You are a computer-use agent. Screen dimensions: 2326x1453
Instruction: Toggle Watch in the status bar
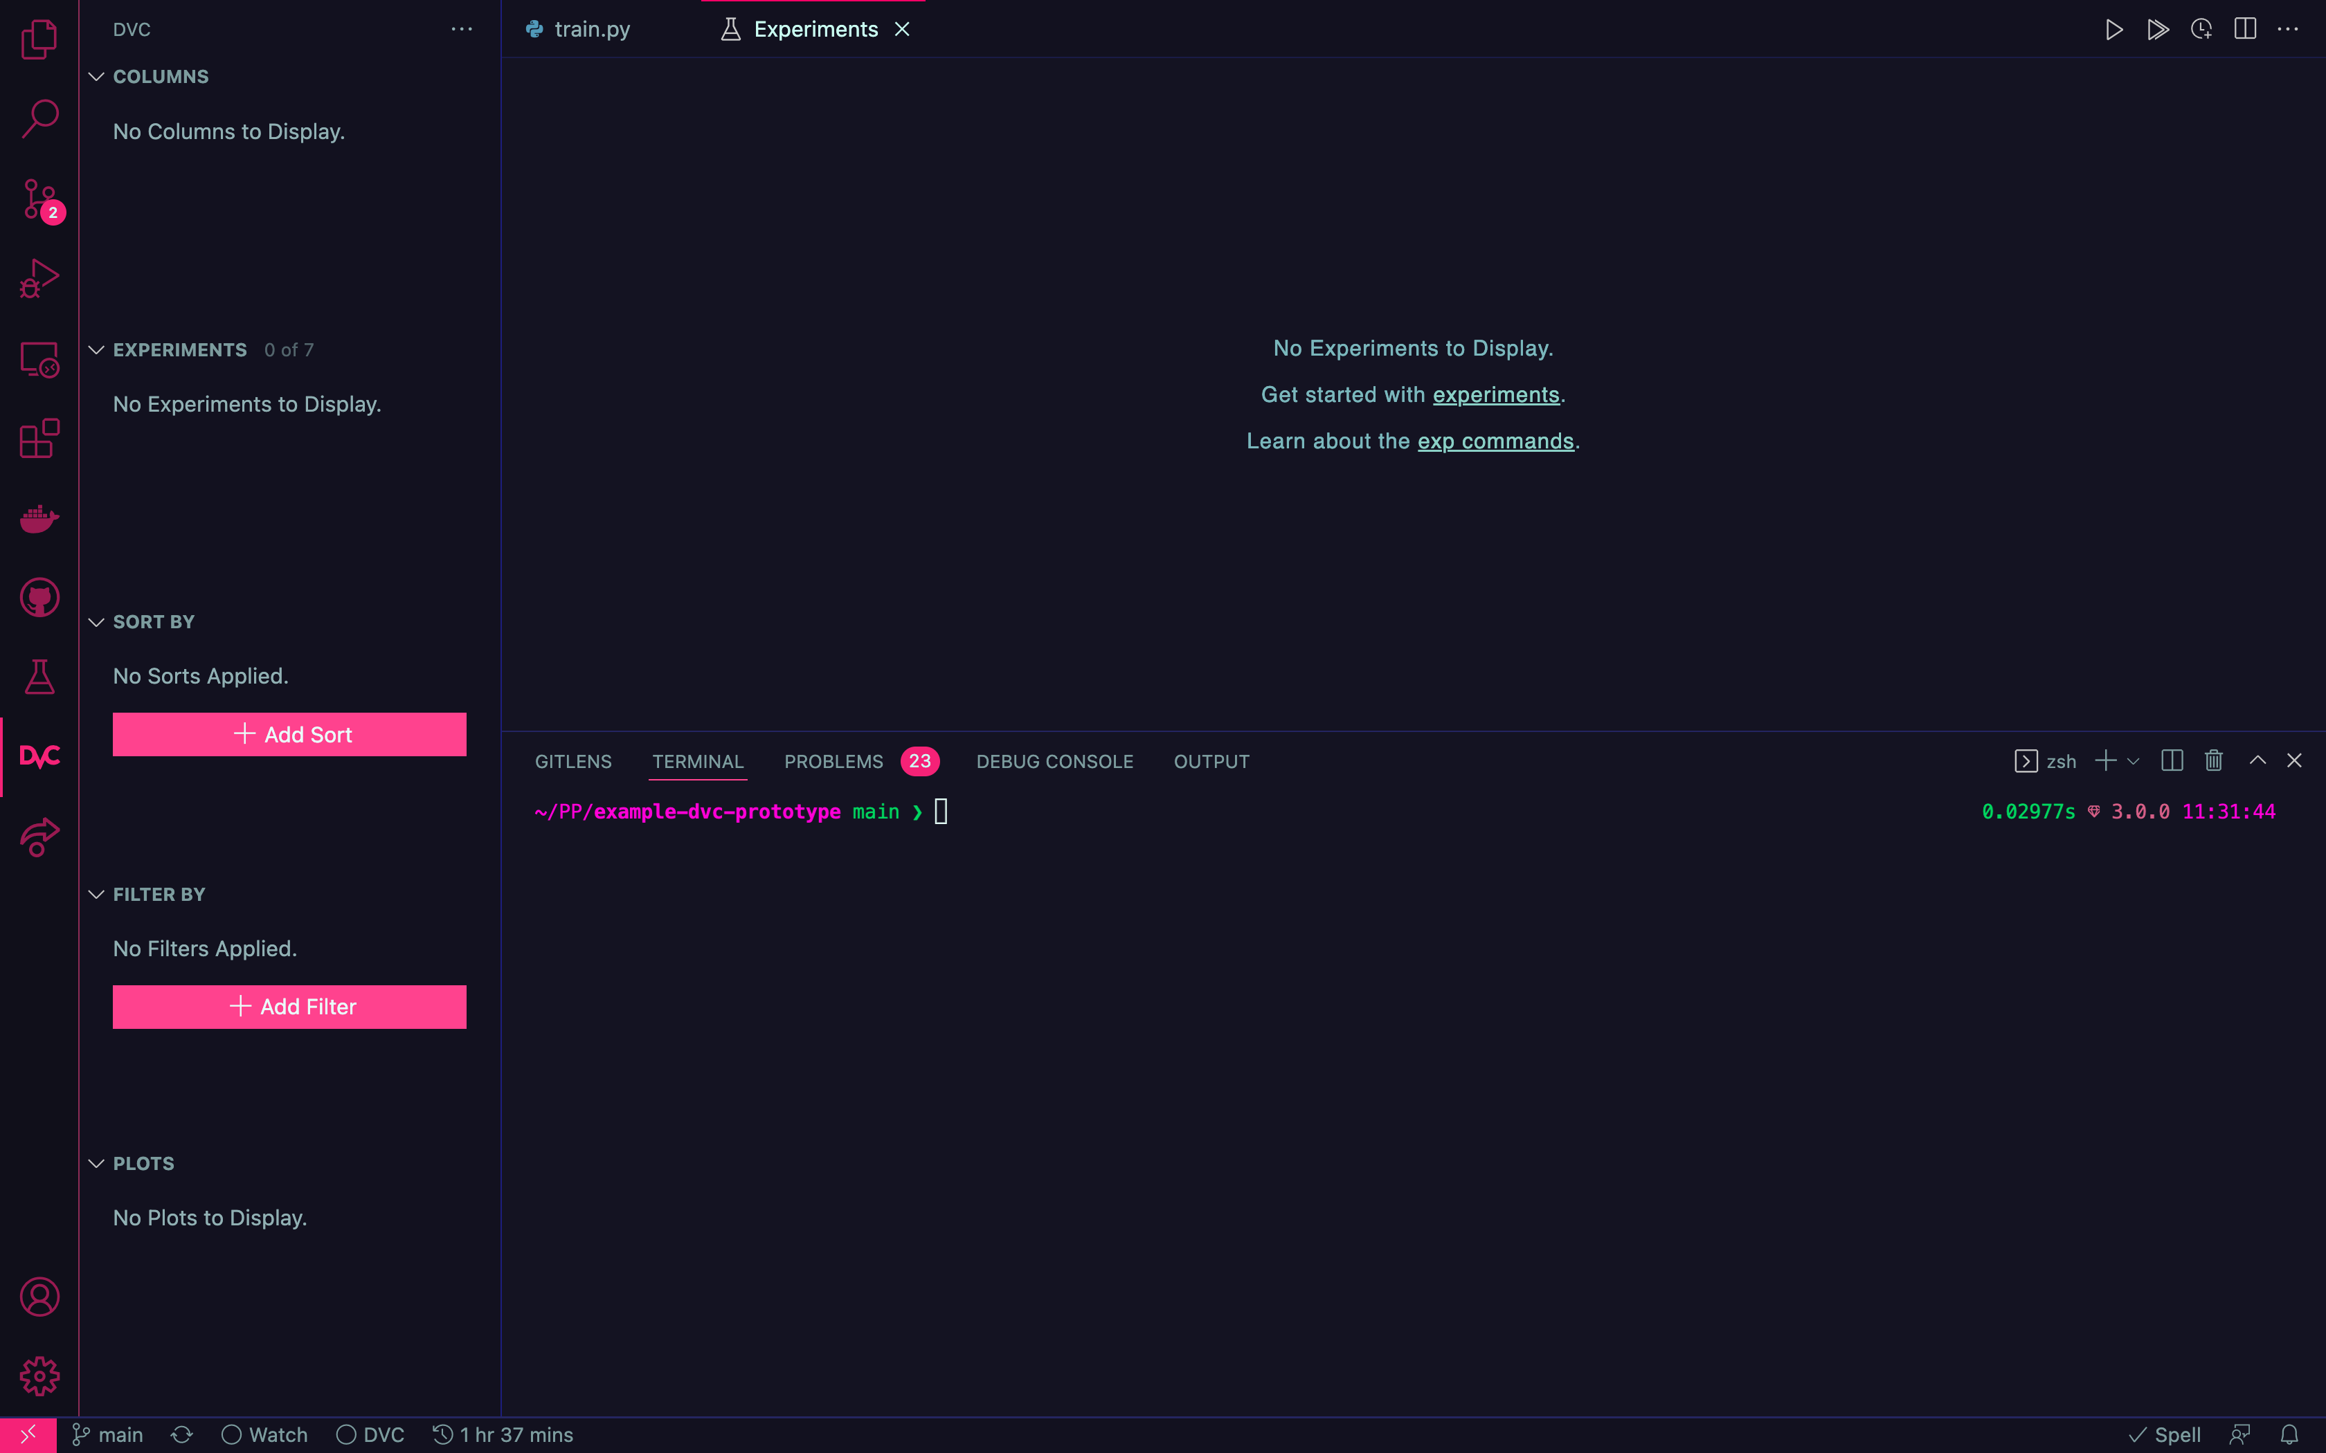(x=264, y=1435)
